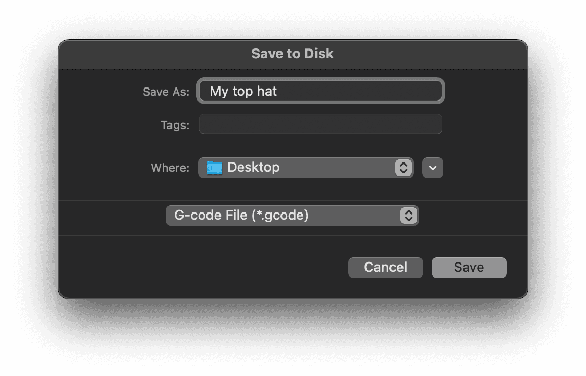Click the Save button
This screenshot has height=376, width=586.
tap(469, 267)
